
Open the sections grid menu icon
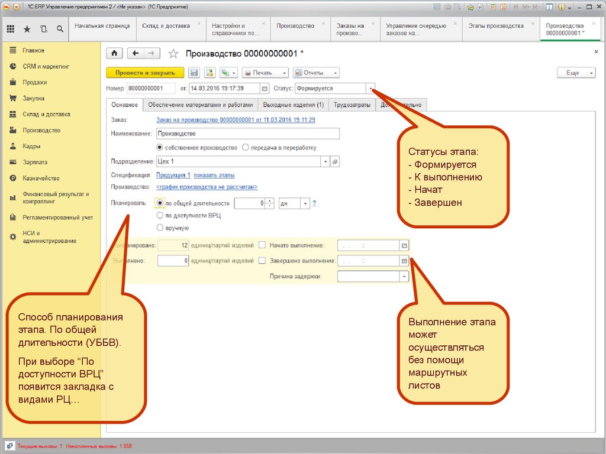(11, 28)
